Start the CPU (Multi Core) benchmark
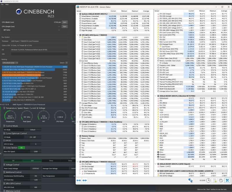Viewport: 232px width, 192px height. pos(65,22)
